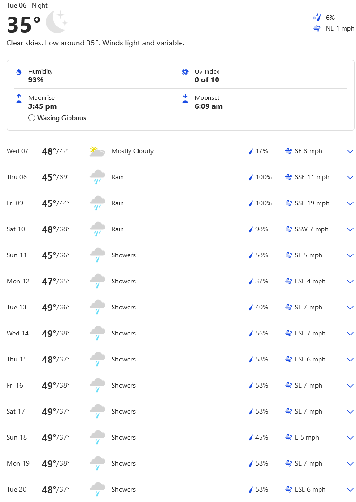Click the Sat 17 Showers condition text
Viewport: 356px width, 502px height.
point(123,412)
